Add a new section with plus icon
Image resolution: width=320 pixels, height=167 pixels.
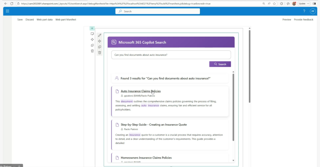click(92, 28)
